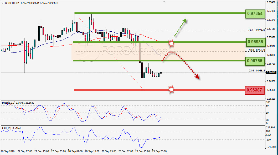Select the 0.96756 green level label
This screenshot has width=278, height=155.
pos(255,61)
